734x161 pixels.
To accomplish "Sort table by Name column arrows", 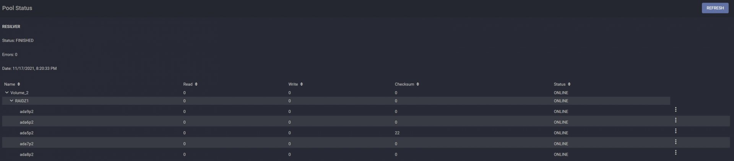I will click(19, 84).
